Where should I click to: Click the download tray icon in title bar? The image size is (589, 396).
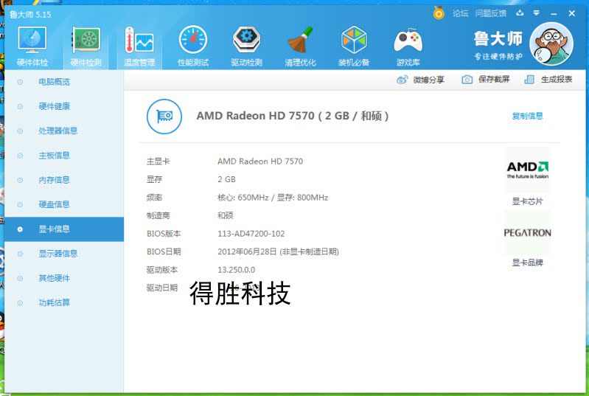click(520, 13)
